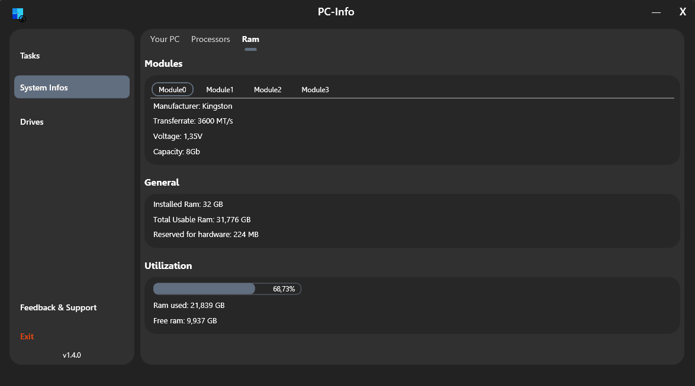Viewport: 695px width, 386px height.
Task: Select the Module0 memory module
Action: [172, 89]
